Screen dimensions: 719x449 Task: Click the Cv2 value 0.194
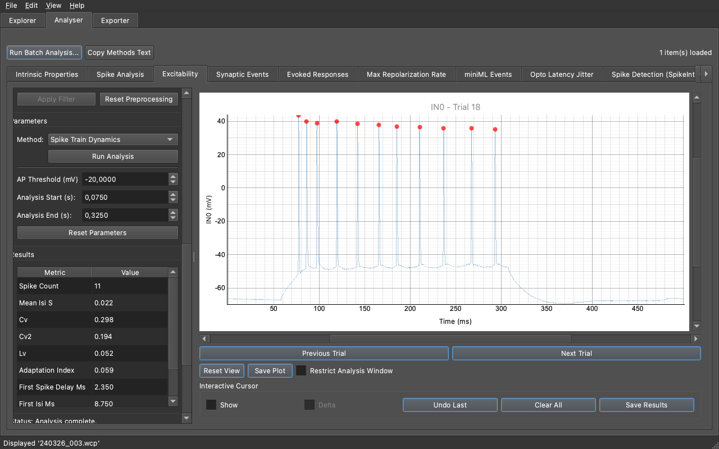[103, 336]
